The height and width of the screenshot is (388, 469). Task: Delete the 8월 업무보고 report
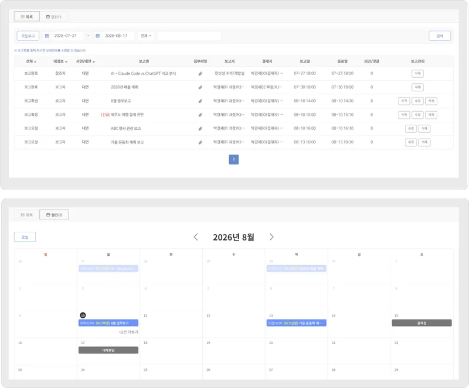tap(431, 101)
